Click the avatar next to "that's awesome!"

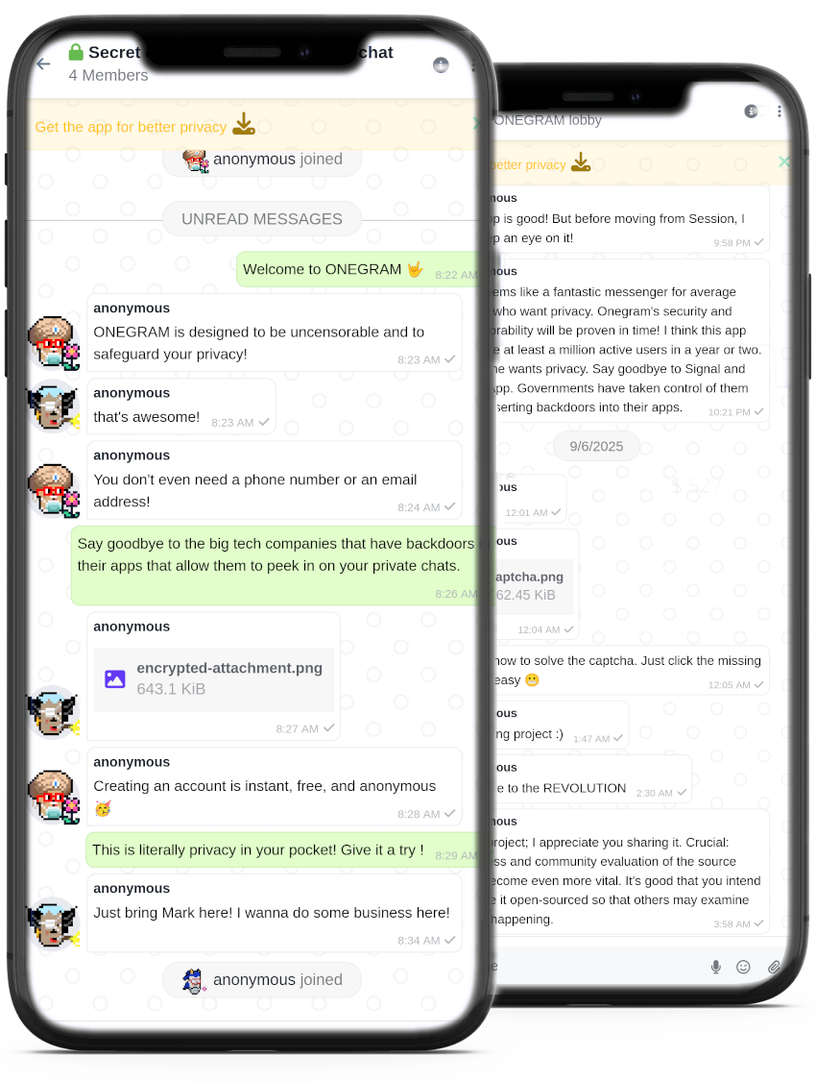[53, 406]
